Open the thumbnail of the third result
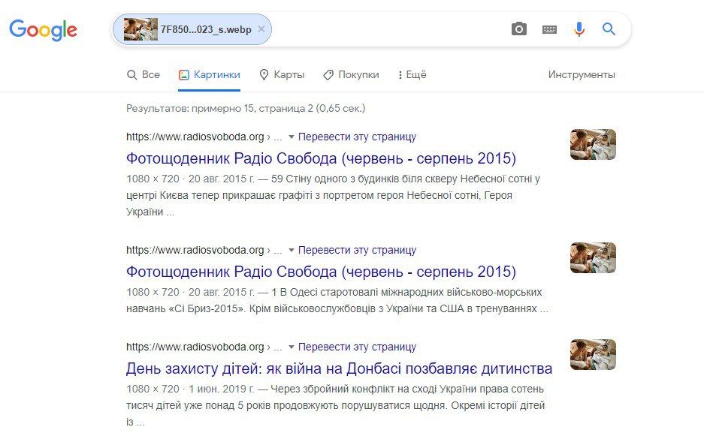 [x=593, y=354]
